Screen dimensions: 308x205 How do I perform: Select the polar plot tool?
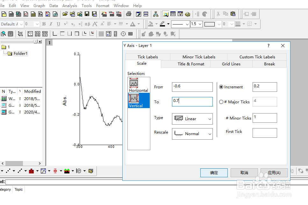coord(79,171)
